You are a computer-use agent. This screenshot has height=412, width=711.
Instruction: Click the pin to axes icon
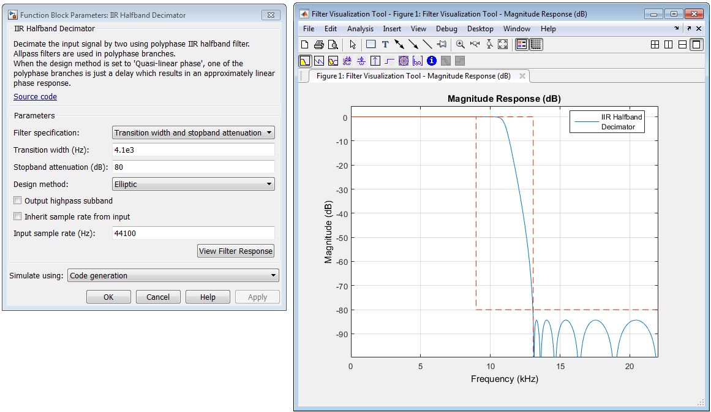coord(442,45)
